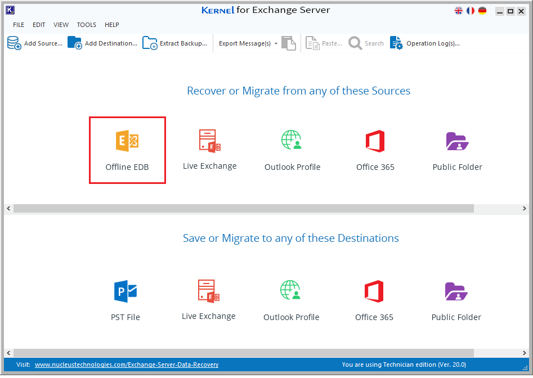Click the Sources horizontal scrollbar thumb
Screen dimensions: 533x378
pos(243,208)
